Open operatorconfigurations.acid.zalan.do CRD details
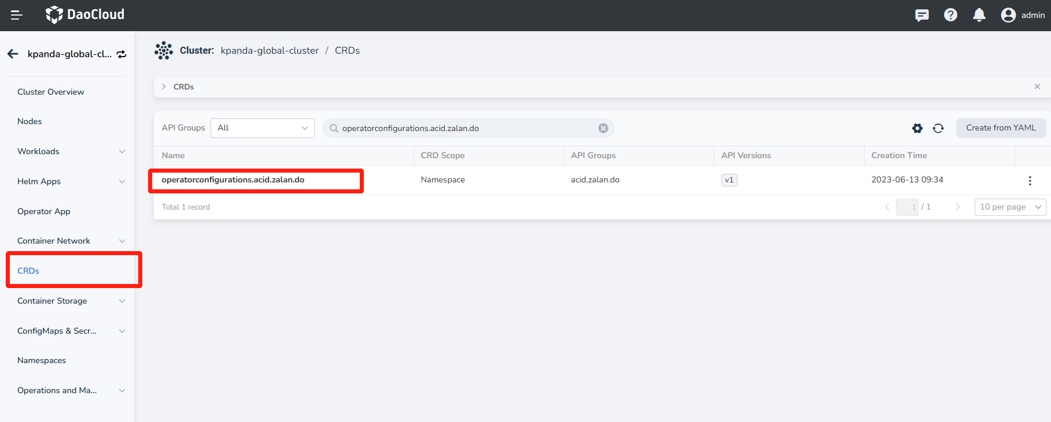Image resolution: width=1051 pixels, height=422 pixels. point(233,180)
